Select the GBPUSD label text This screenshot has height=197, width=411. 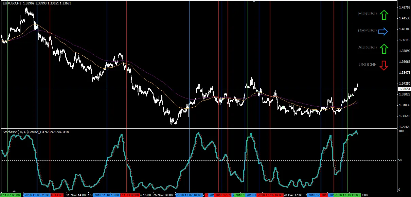point(367,31)
